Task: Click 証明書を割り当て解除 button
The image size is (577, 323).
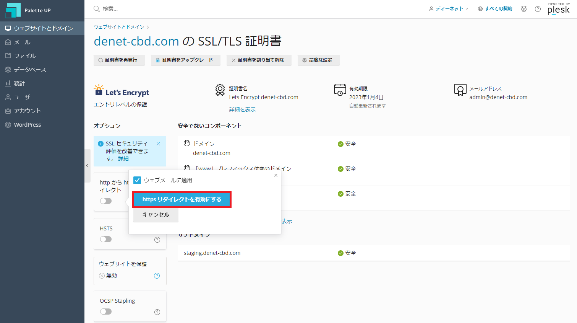Action: pyautogui.click(x=259, y=60)
